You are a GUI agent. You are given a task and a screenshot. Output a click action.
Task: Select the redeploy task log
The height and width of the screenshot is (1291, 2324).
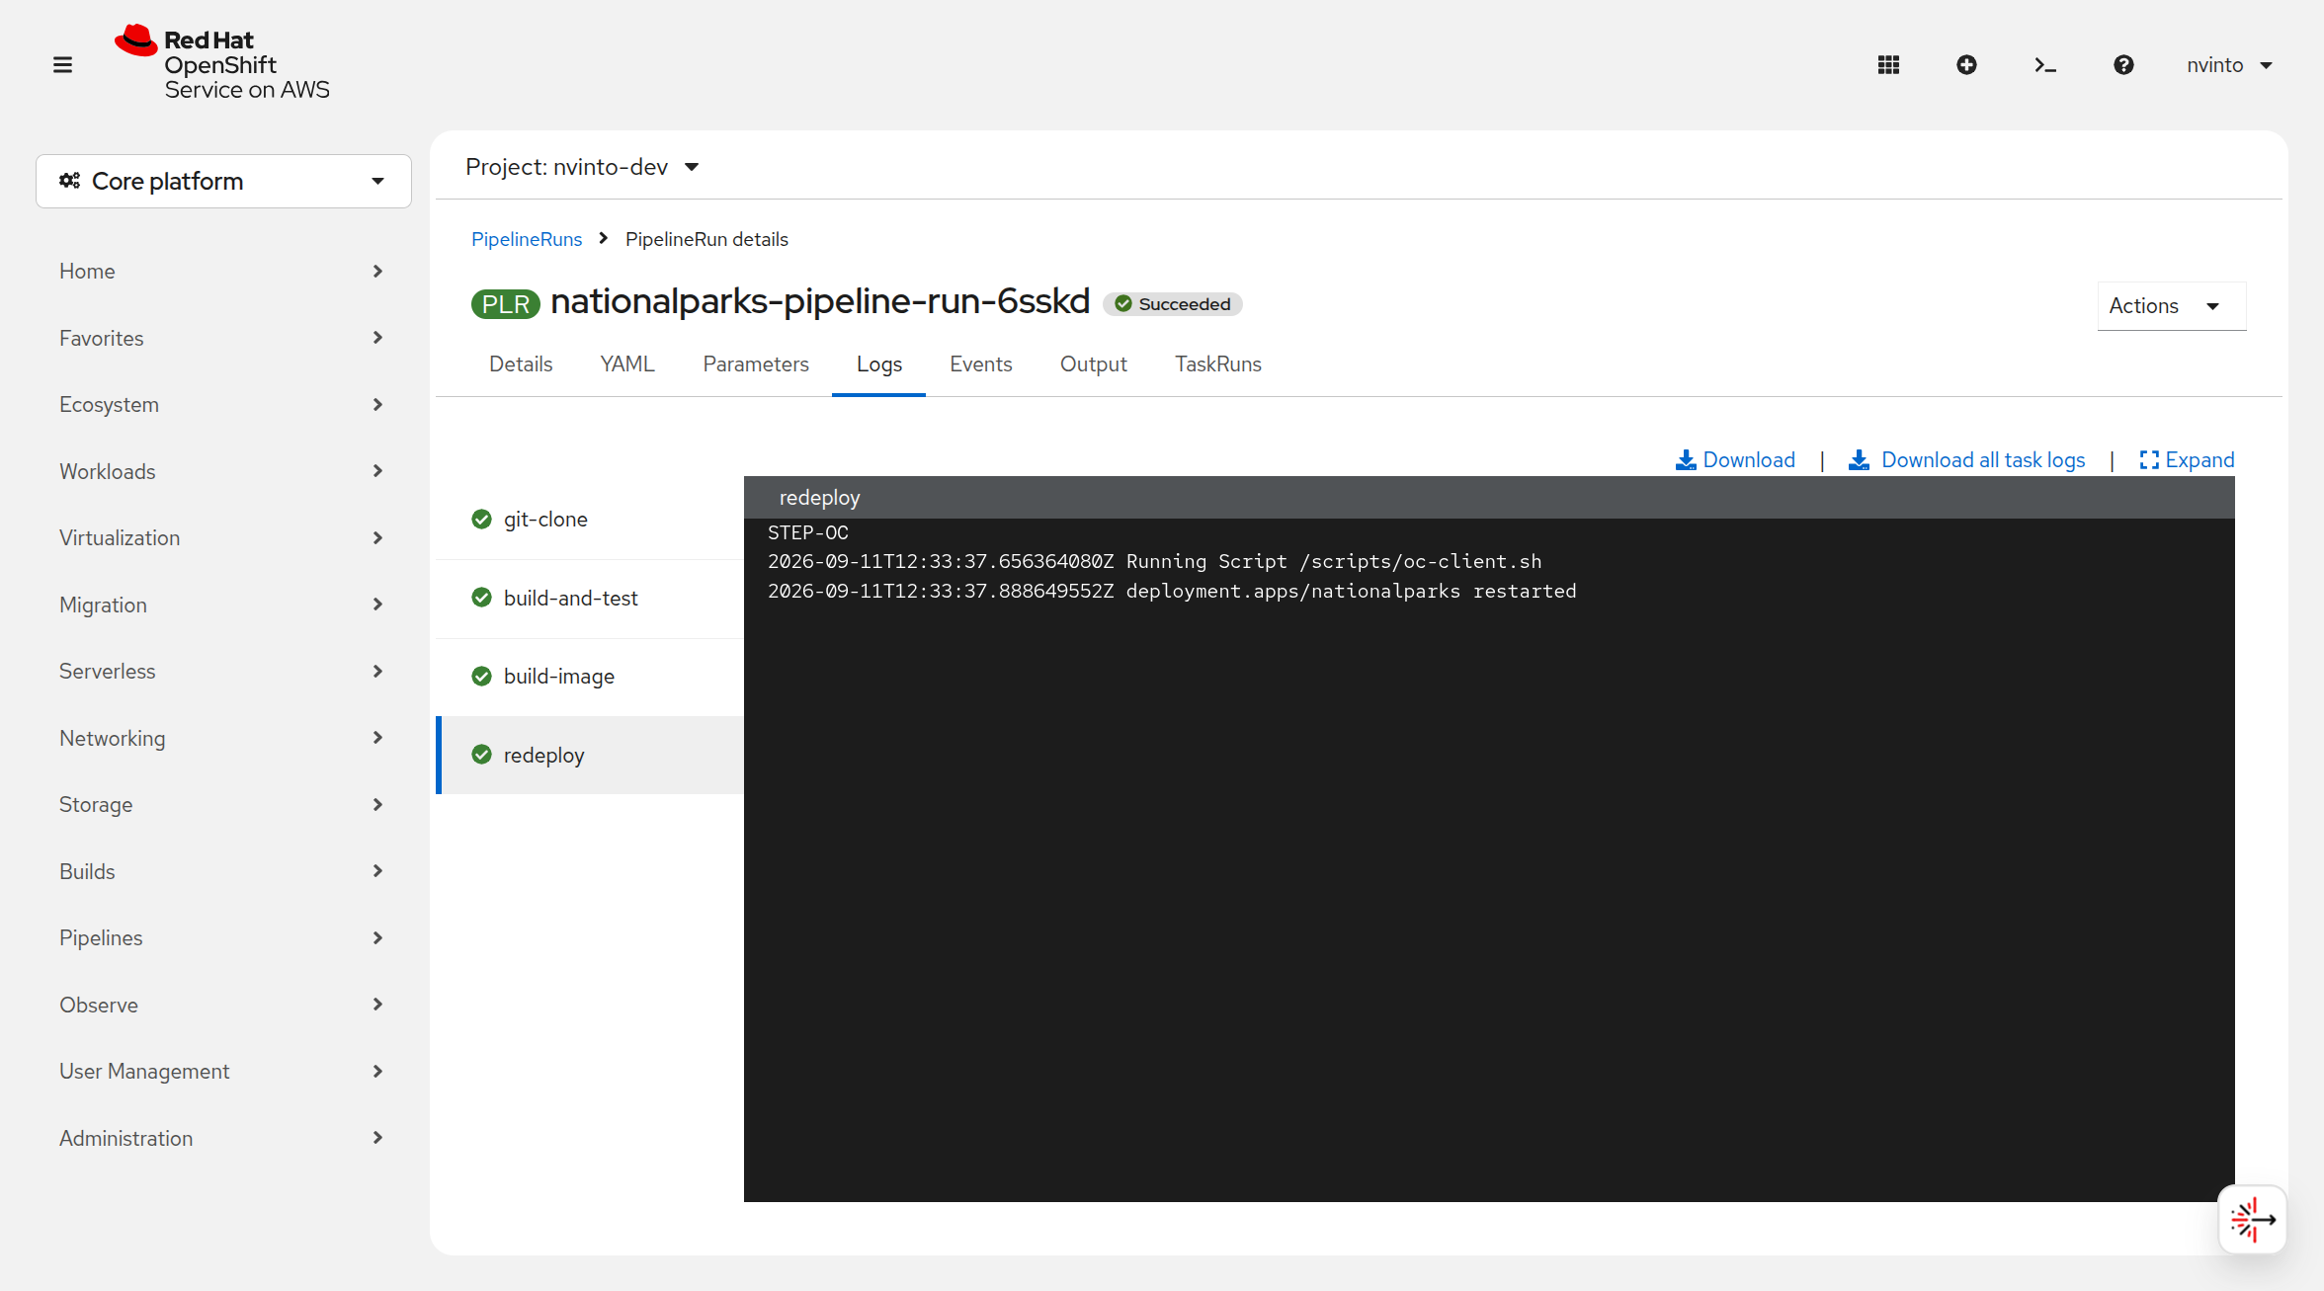coord(590,756)
